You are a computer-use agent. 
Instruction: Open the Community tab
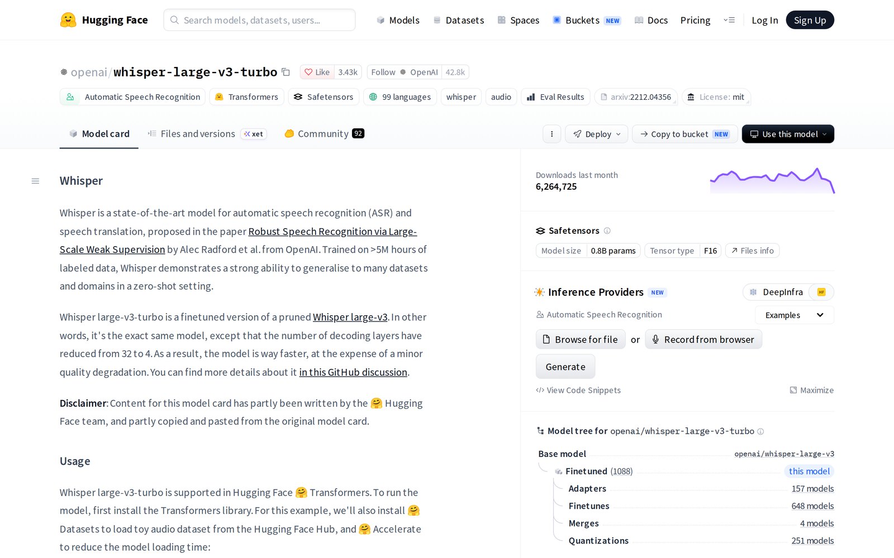(x=324, y=134)
